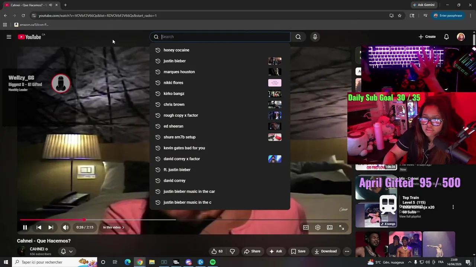Open Microsoft Edge from taskbar
The image size is (476, 267).
[128, 262]
